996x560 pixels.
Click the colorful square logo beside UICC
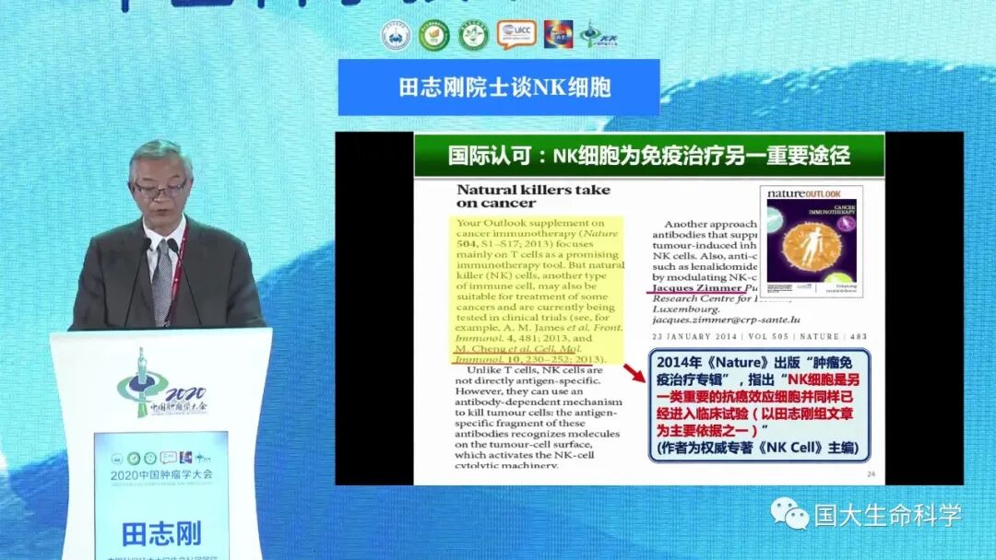[x=558, y=34]
